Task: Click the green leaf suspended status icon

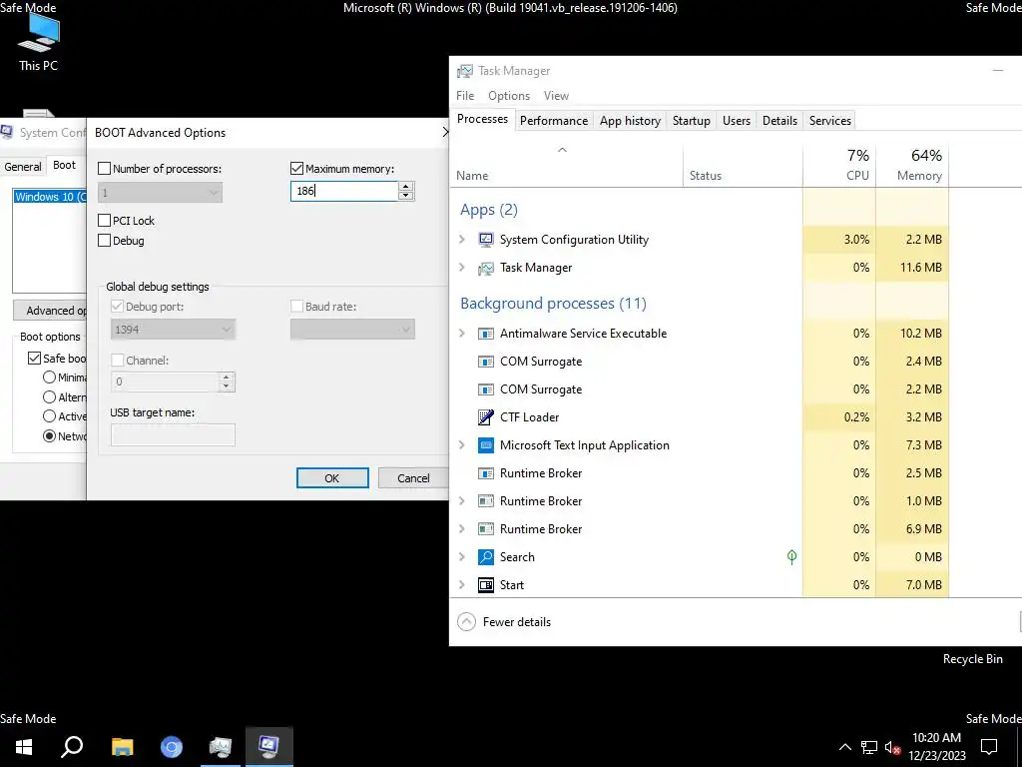Action: pos(791,556)
